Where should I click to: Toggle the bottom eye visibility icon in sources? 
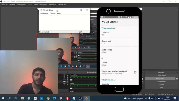[65, 84]
